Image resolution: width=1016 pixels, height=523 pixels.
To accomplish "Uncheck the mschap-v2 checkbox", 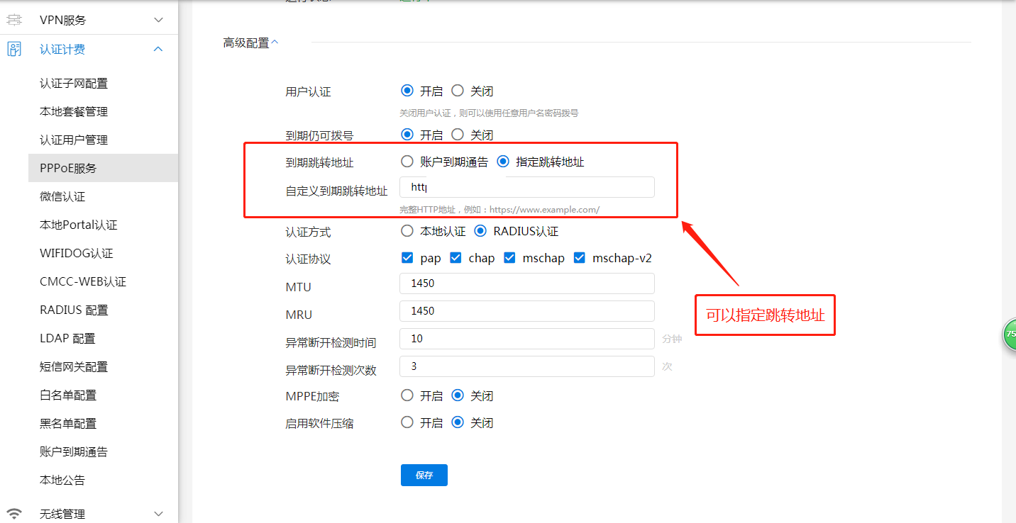I will point(580,258).
